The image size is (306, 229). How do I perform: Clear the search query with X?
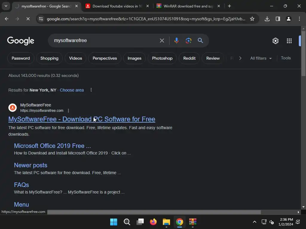162,41
